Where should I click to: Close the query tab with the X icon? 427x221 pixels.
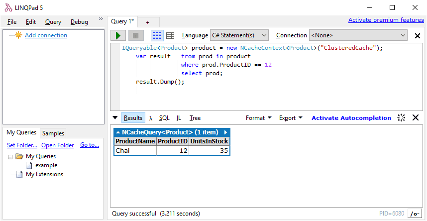[417, 36]
